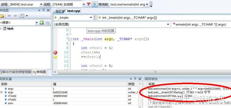This screenshot has height=108, width=231.
Task: Switch to the 解决方案资源管理器 tab
Action: [x=16, y=72]
